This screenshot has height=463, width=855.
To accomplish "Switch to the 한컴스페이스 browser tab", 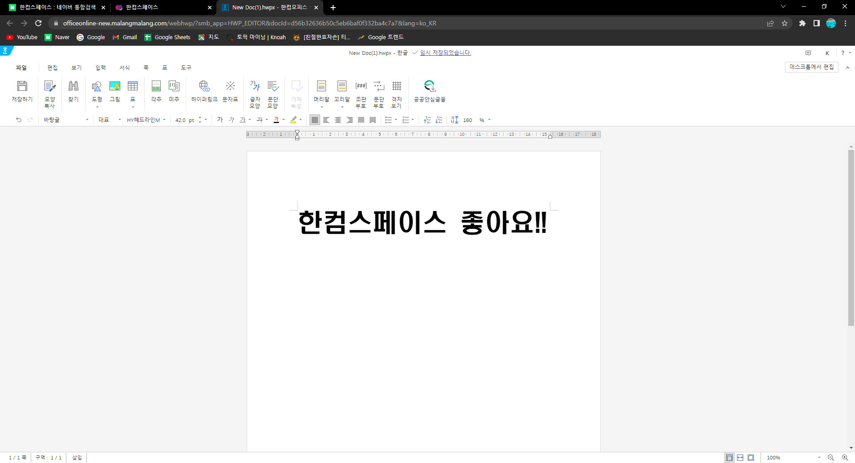I will tap(163, 8).
